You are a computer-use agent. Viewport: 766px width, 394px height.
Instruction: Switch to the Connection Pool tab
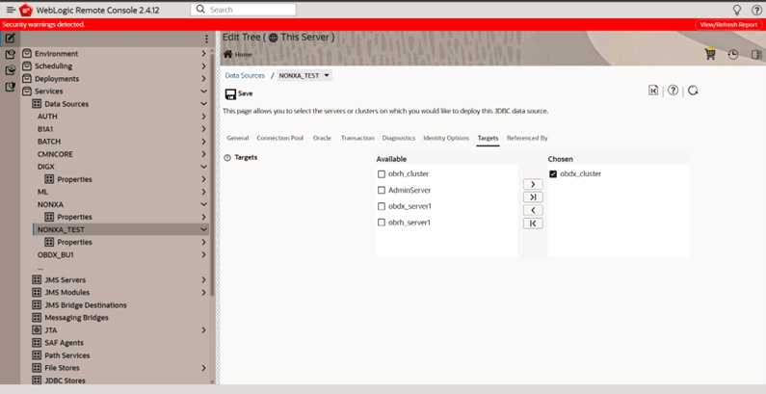[280, 138]
